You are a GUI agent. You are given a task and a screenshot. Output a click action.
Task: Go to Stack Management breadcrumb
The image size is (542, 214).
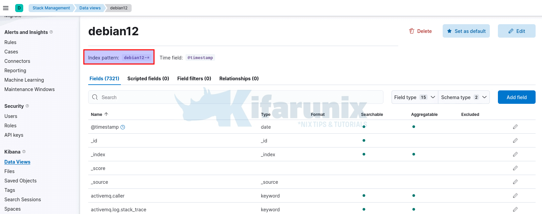pos(51,8)
